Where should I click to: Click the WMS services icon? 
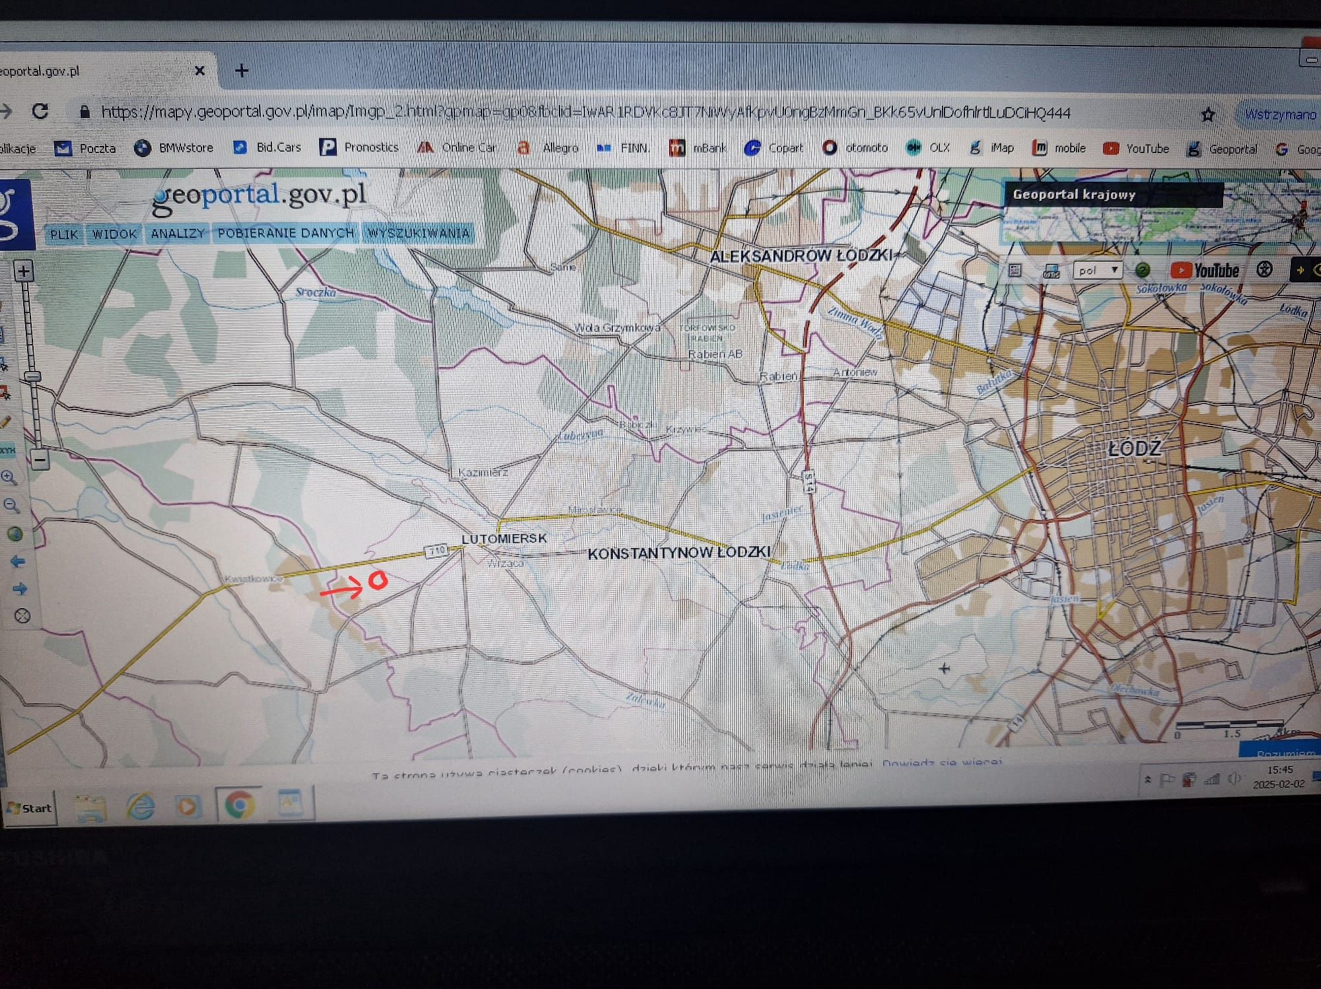[x=1051, y=271]
